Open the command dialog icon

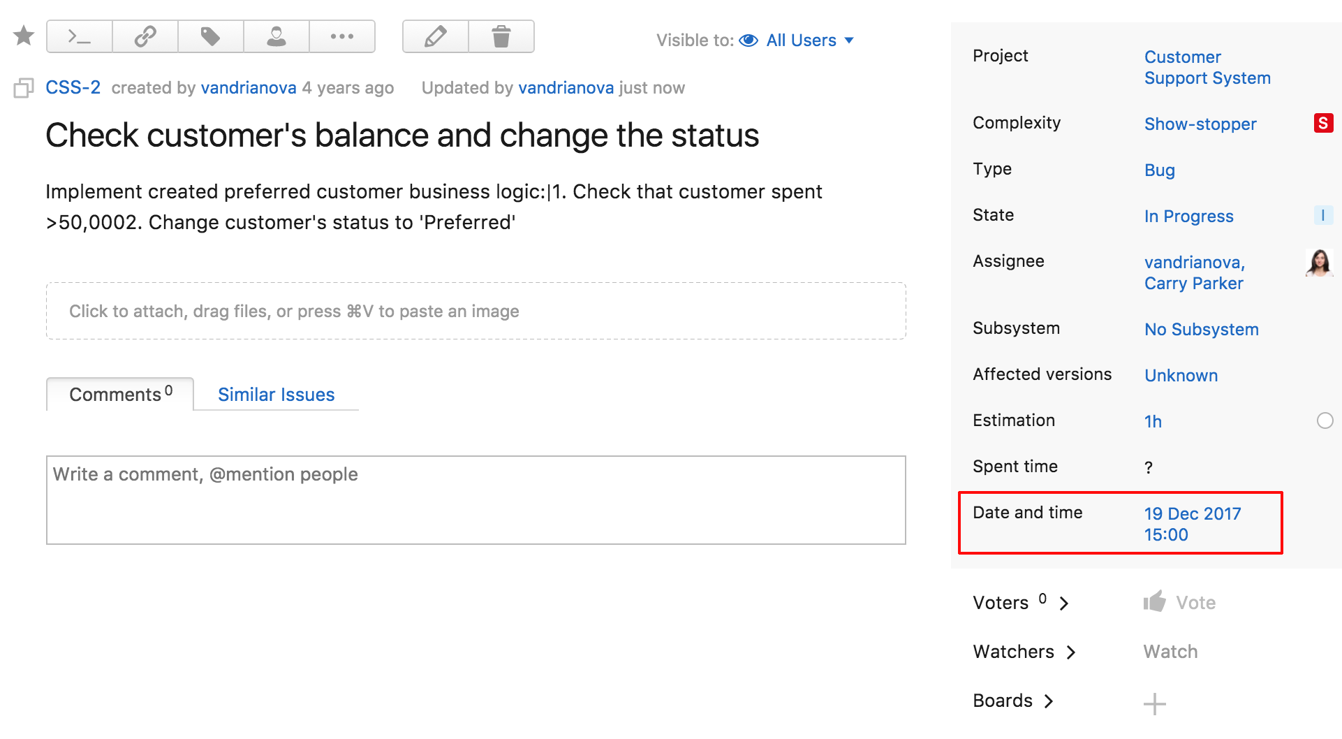point(79,36)
